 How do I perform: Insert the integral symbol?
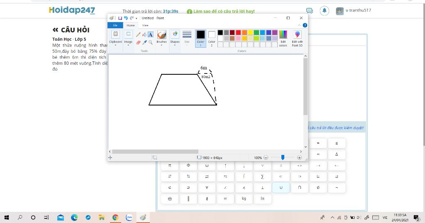pos(244,176)
